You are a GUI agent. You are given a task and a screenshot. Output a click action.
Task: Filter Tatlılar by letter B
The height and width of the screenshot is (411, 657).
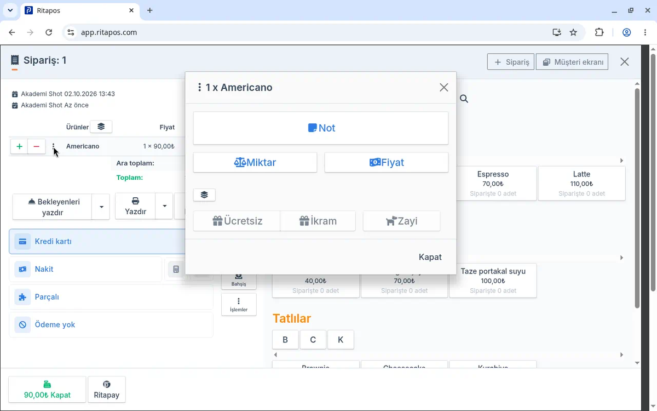coord(285,340)
